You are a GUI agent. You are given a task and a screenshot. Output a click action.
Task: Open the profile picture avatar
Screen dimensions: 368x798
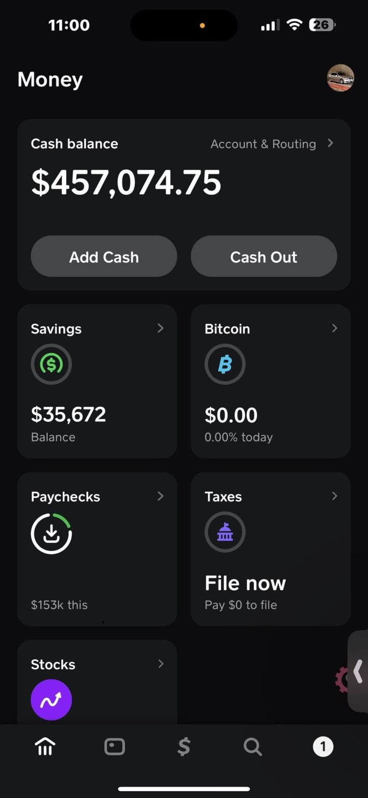click(340, 78)
